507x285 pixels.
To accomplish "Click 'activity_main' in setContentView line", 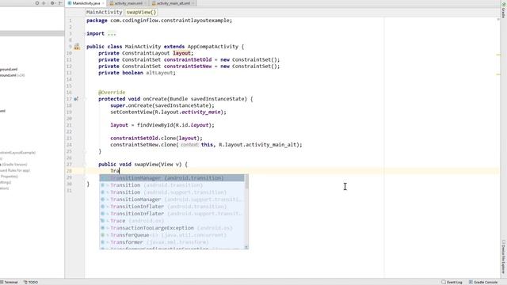I will pyautogui.click(x=200, y=112).
